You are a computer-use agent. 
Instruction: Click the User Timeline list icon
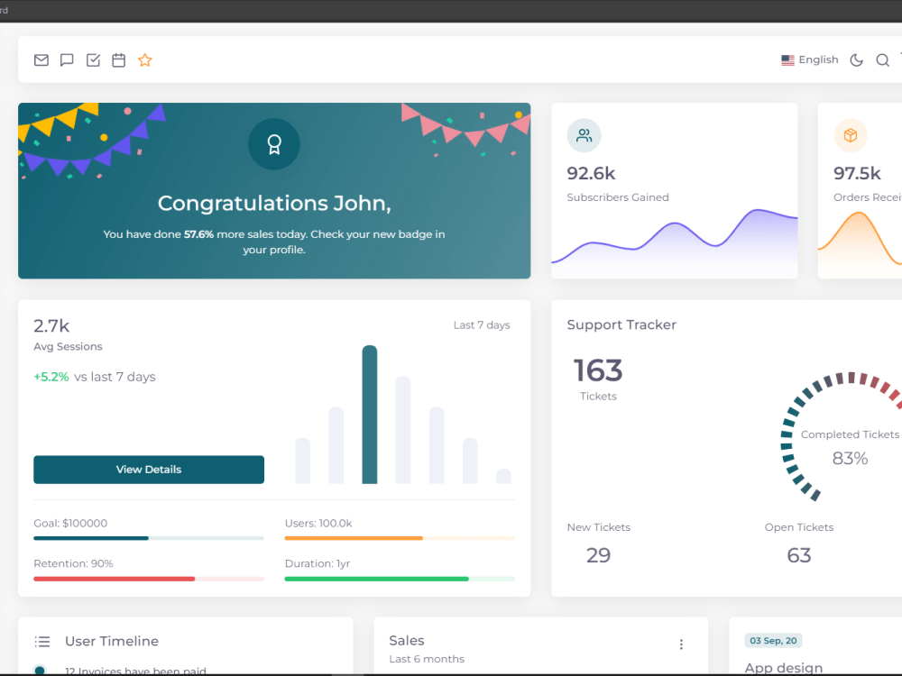[x=42, y=641]
